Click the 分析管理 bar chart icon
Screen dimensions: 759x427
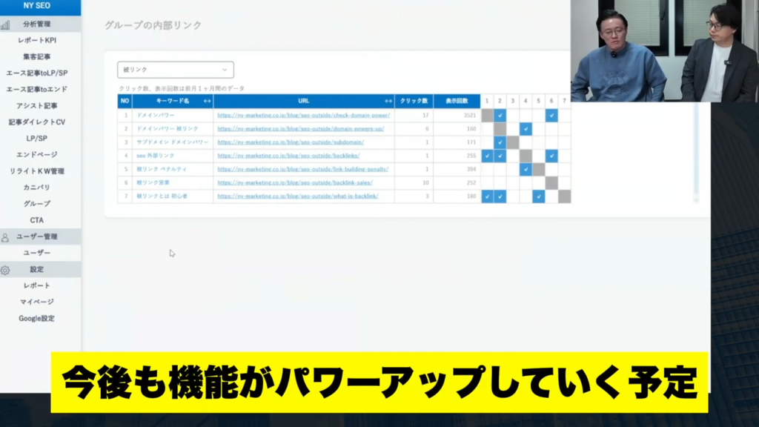pyautogui.click(x=5, y=24)
